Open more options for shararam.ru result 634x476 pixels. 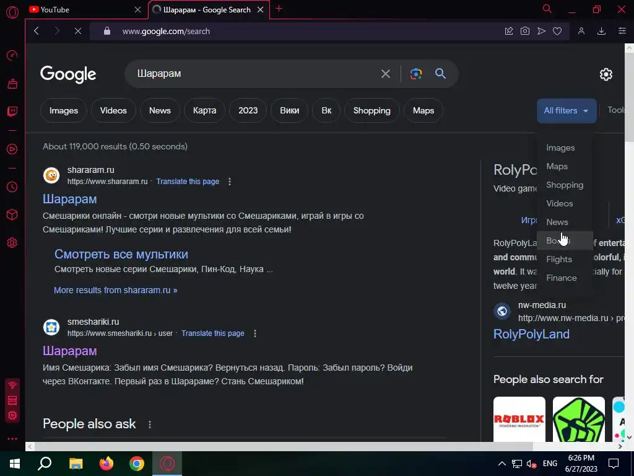(x=230, y=182)
